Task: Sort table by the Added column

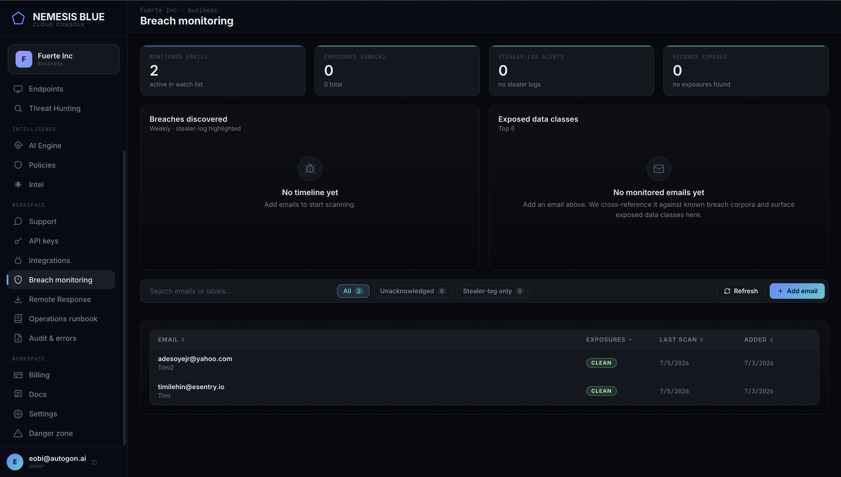Action: (x=758, y=340)
